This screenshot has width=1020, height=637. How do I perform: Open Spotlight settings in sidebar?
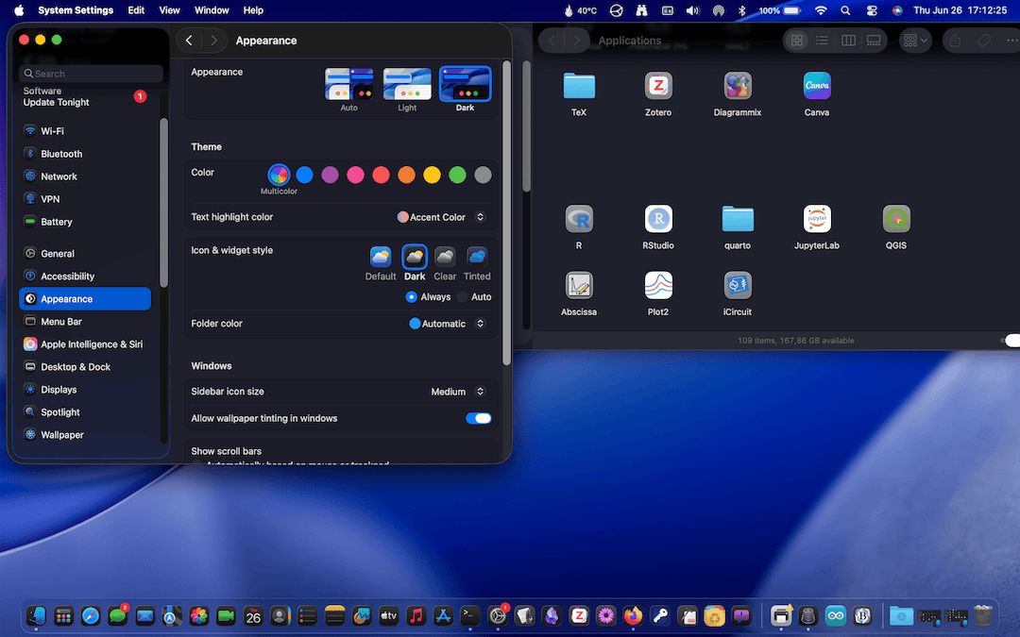tap(85, 412)
